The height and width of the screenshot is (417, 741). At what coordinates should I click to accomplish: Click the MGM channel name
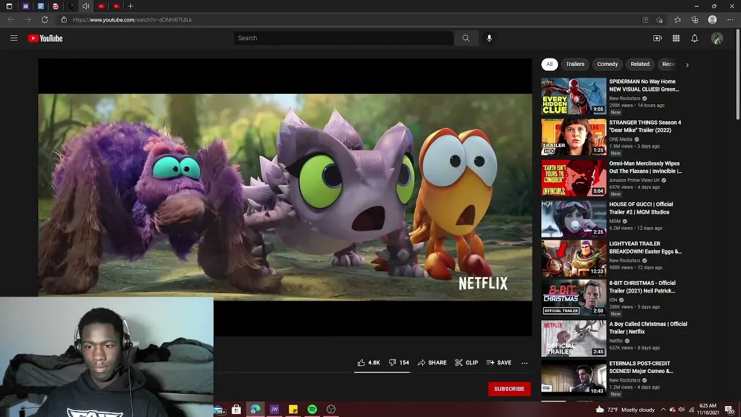click(x=615, y=221)
